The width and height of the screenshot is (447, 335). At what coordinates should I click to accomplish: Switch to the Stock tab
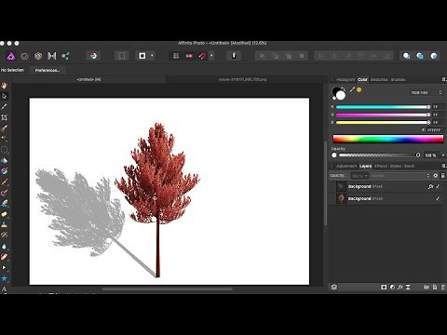(x=409, y=166)
